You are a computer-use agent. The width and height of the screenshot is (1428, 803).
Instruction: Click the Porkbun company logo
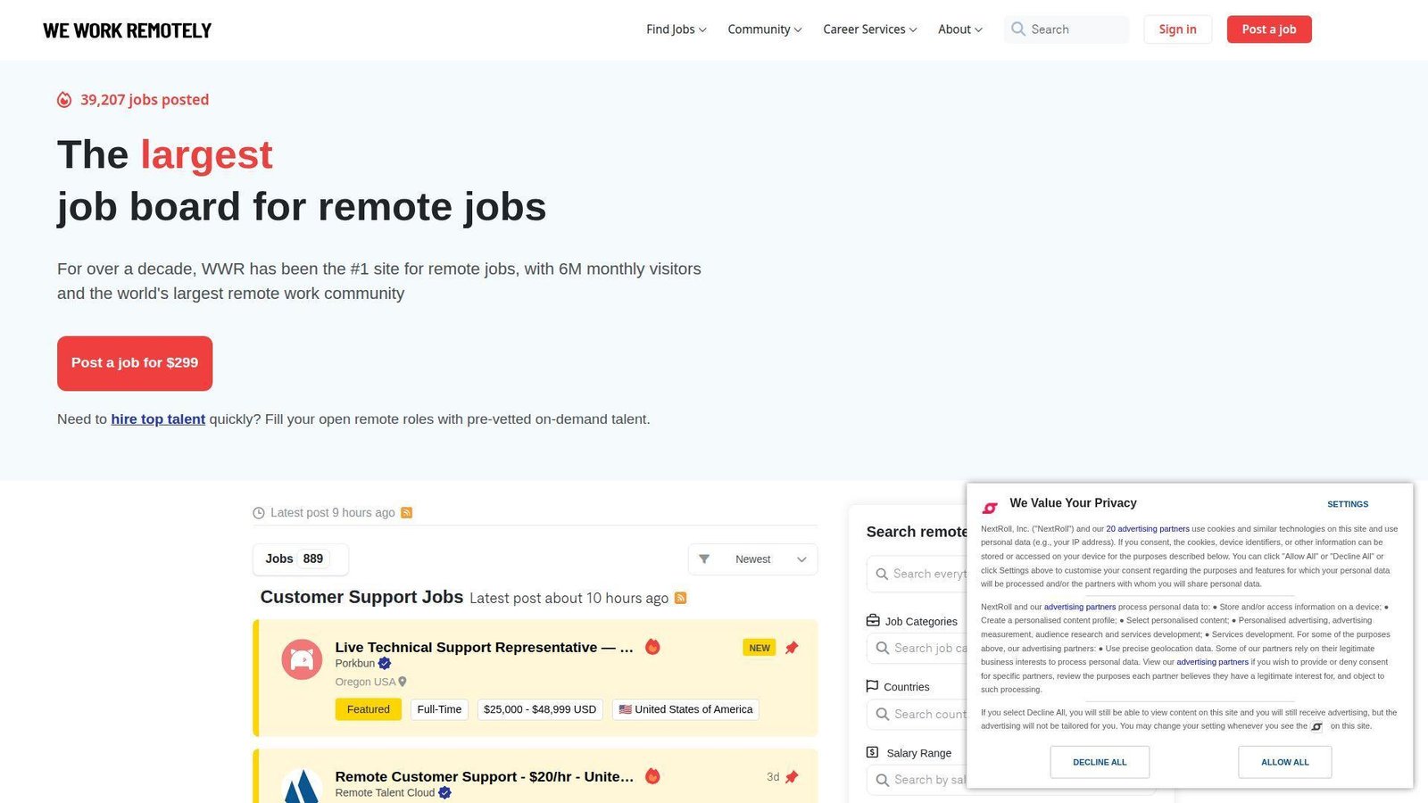coord(301,658)
